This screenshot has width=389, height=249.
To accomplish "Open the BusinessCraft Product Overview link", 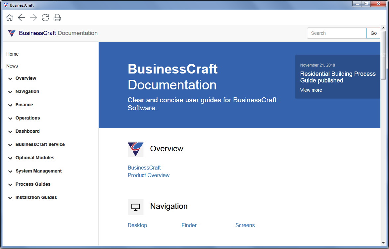I will pos(148,172).
